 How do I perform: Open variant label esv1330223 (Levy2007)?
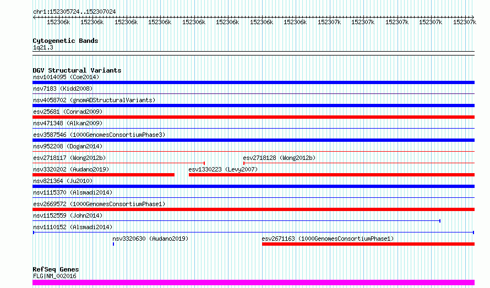[223, 169]
